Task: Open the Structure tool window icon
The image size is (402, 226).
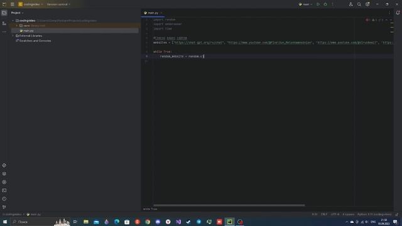Action: click(x=4, y=23)
